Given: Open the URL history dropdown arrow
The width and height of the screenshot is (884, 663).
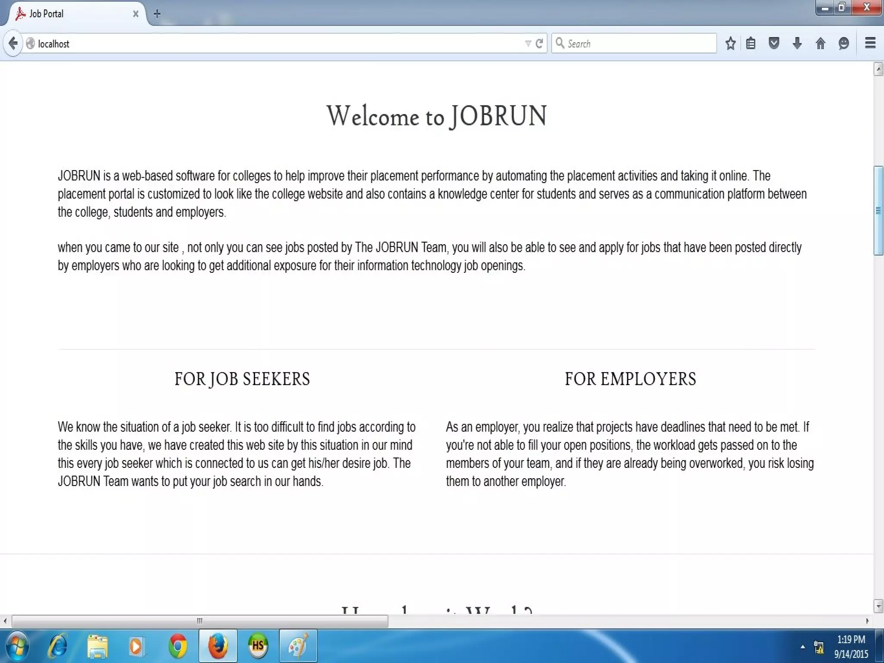Looking at the screenshot, I should [x=528, y=44].
